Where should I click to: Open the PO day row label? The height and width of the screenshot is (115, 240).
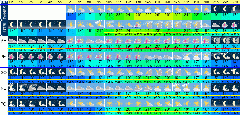pos(4,104)
